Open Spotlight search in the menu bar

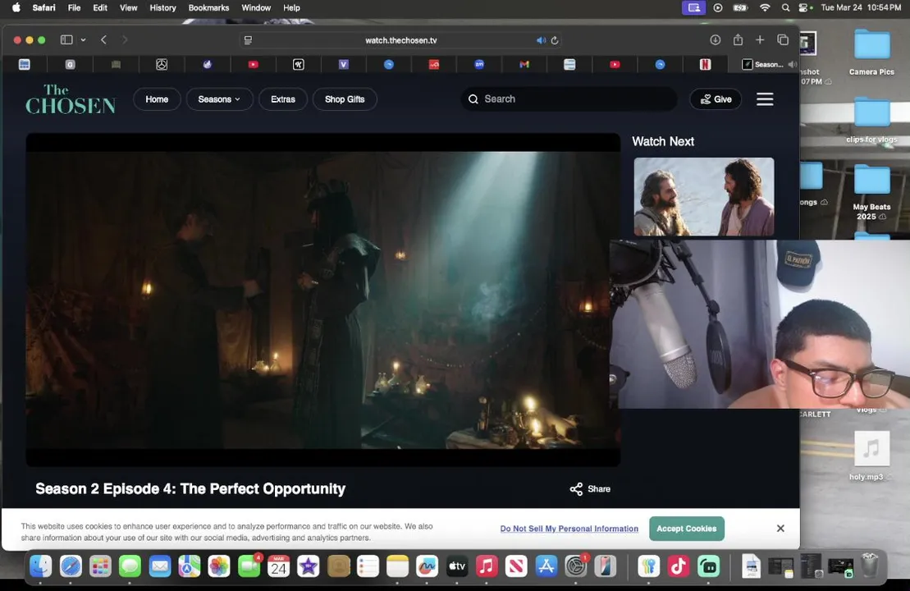coord(785,7)
